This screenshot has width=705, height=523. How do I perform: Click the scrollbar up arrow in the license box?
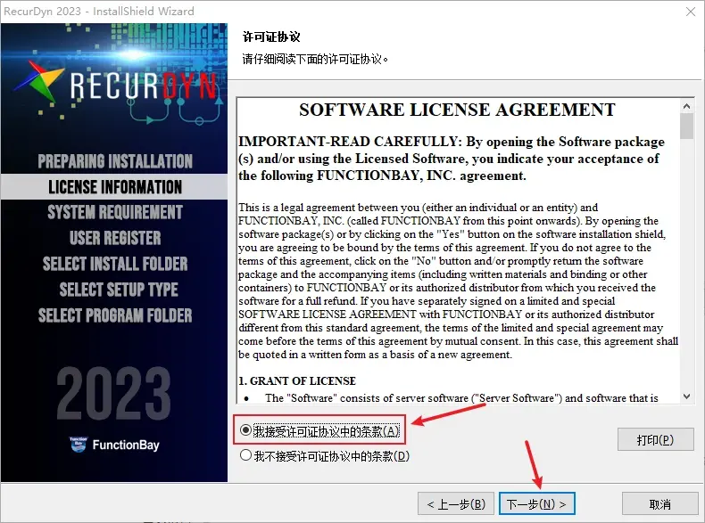(686, 106)
